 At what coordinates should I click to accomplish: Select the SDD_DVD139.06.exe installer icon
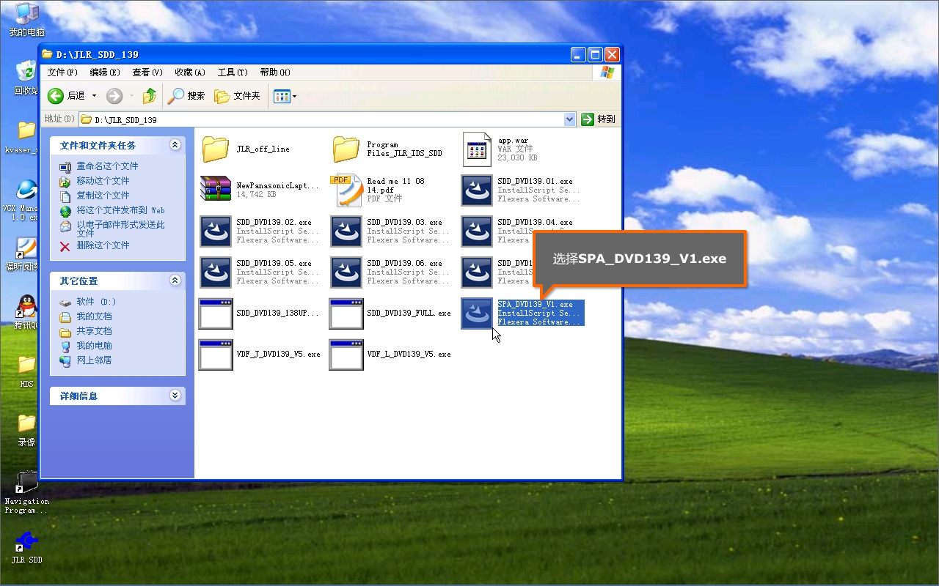346,272
